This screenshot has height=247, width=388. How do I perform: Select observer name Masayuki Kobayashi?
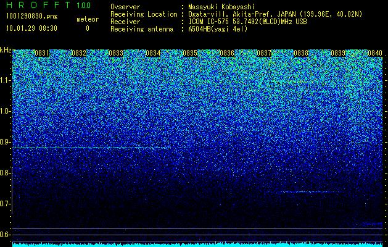point(221,7)
